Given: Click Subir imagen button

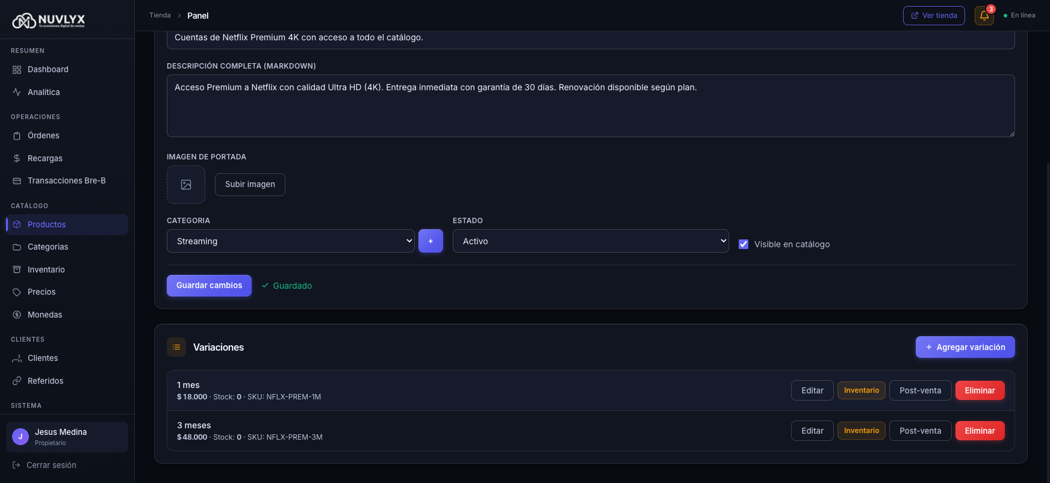Looking at the screenshot, I should [x=250, y=185].
